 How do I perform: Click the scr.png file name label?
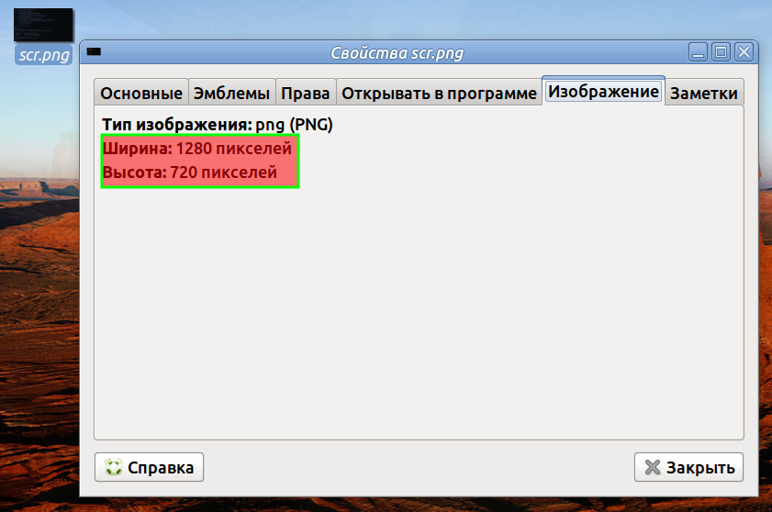point(44,55)
